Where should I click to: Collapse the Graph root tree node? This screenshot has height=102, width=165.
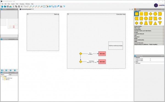1,77
